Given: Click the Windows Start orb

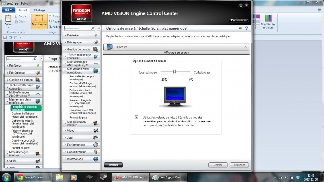Looking at the screenshot, I should [6, 177].
